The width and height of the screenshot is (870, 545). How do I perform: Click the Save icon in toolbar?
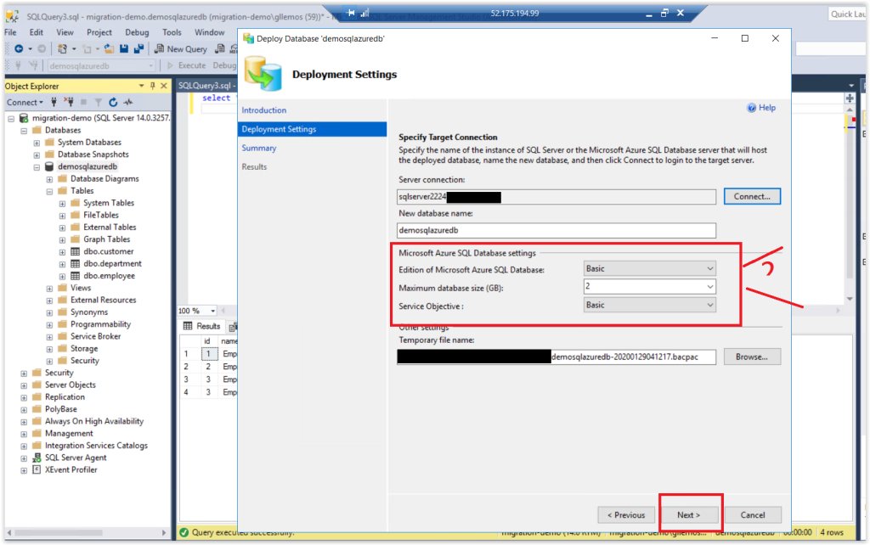click(124, 48)
